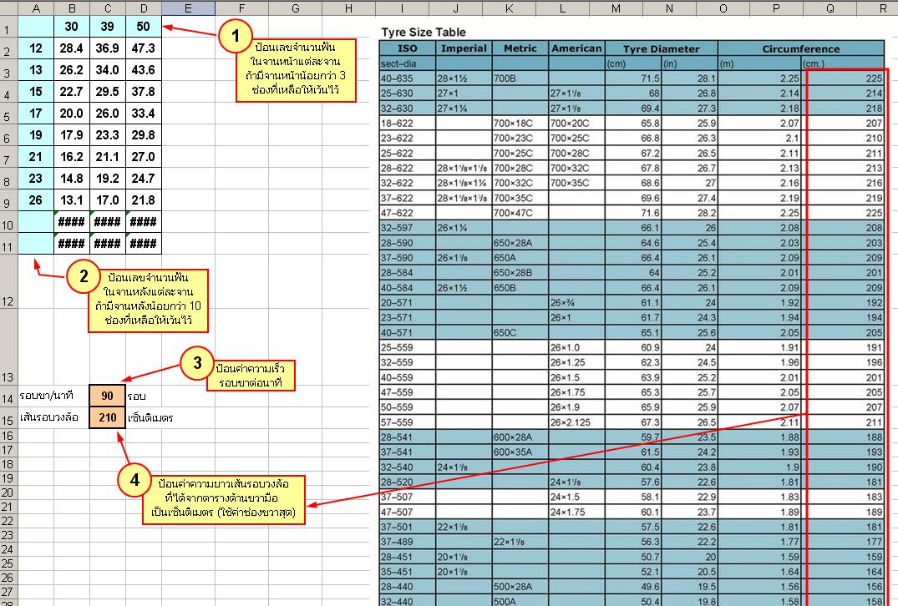Select rear cog cell showing 21
Screen dimensions: 898x606
pyautogui.click(x=36, y=157)
